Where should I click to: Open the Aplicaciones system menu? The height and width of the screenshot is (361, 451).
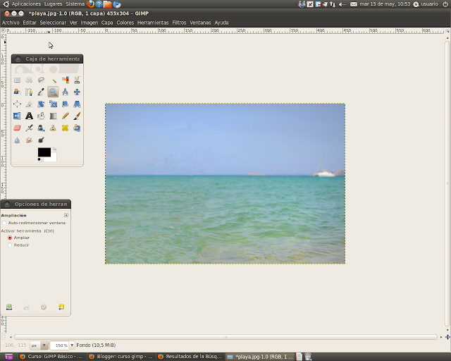point(26,4)
